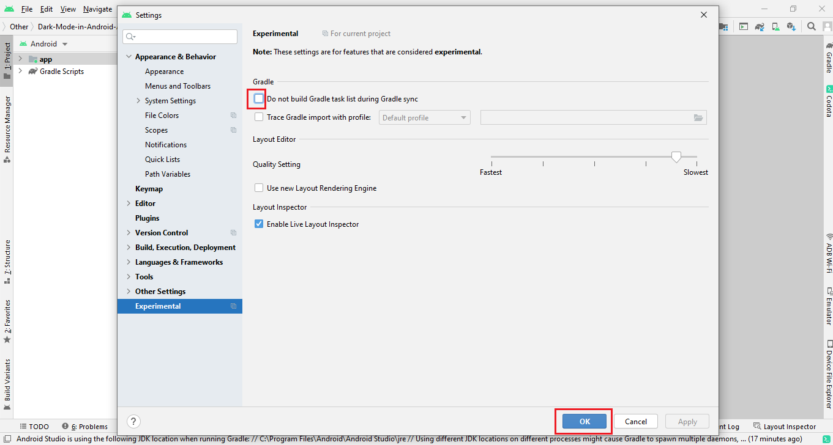833x445 pixels.
Task: Click the Search Everywhere magnifier icon
Action: (811, 26)
